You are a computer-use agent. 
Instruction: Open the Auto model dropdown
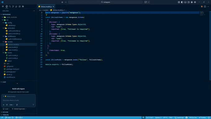pyautogui.click(x=12, y=105)
